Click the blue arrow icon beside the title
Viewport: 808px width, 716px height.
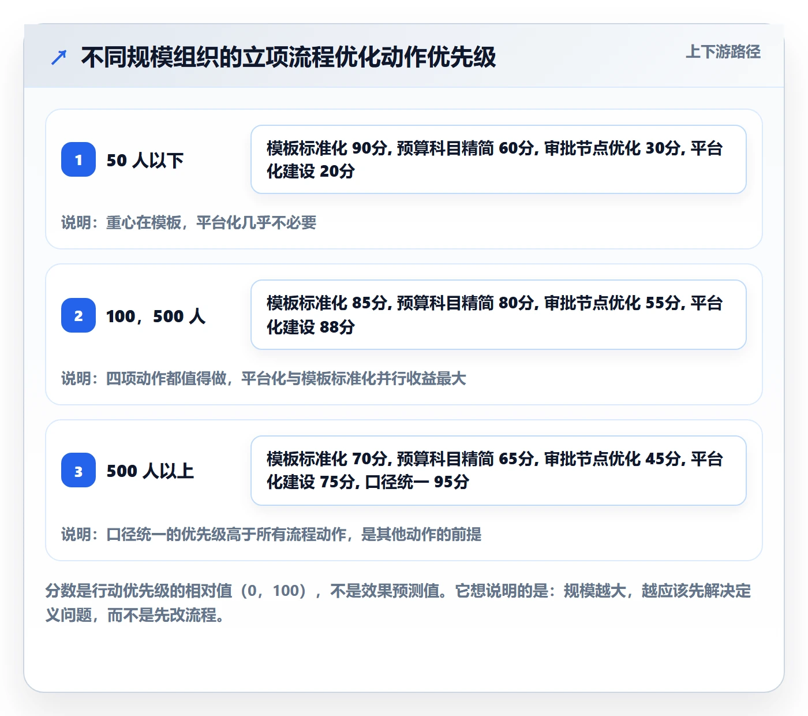point(59,57)
